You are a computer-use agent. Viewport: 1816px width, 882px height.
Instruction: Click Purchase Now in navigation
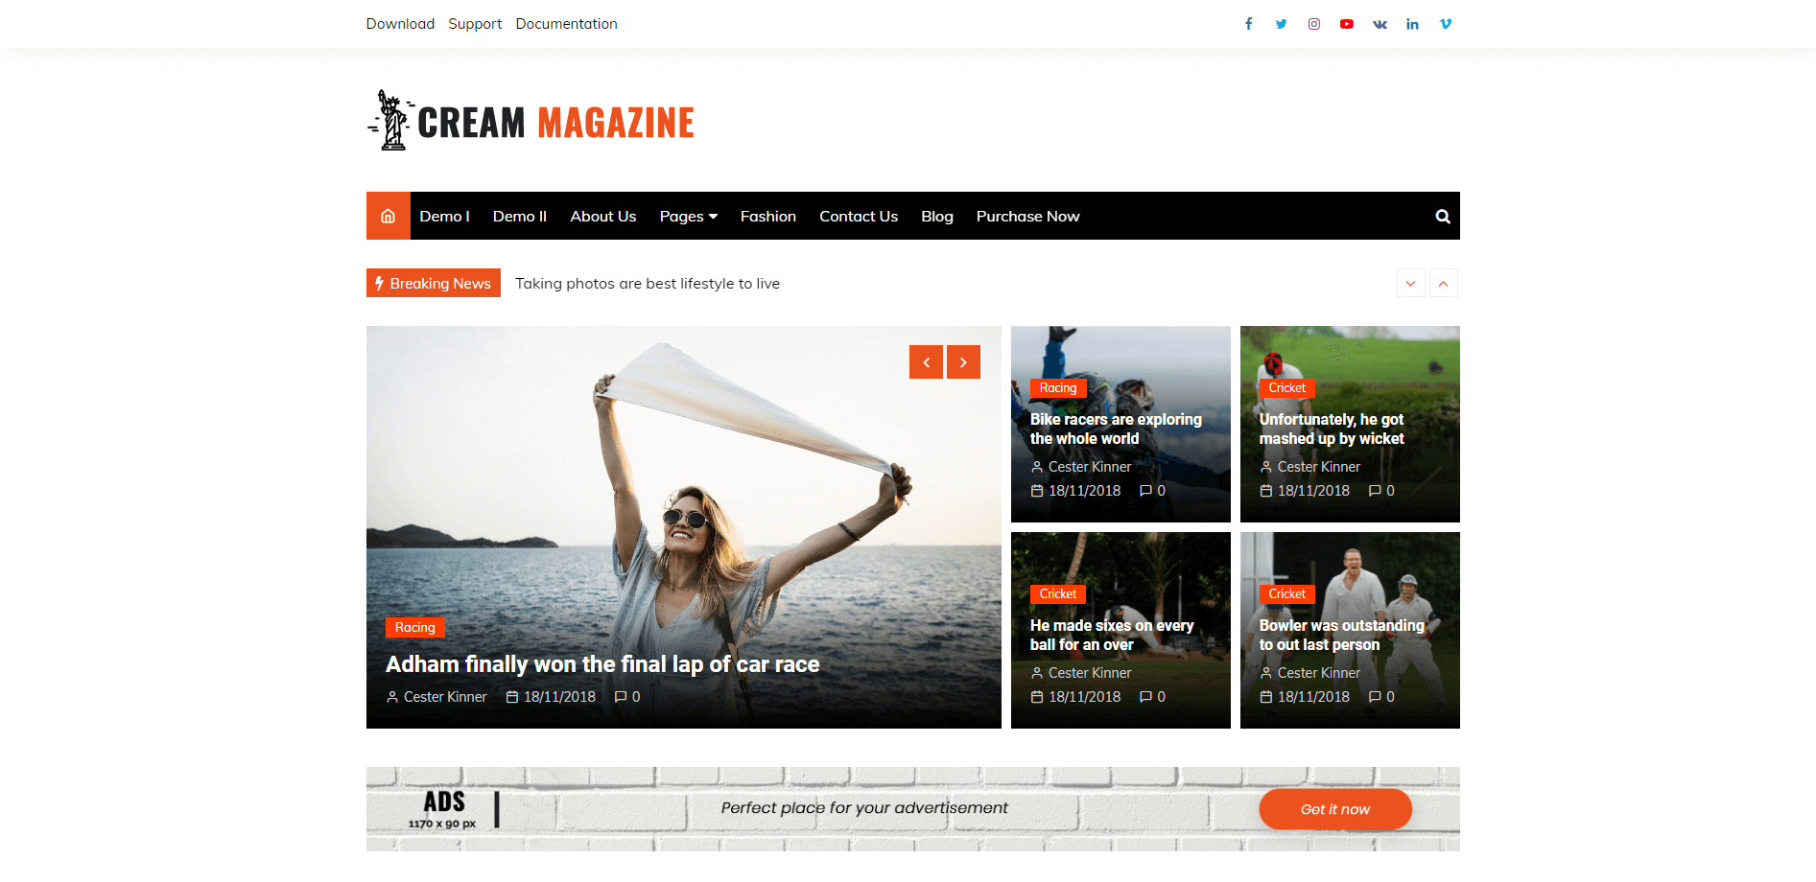pos(1028,217)
